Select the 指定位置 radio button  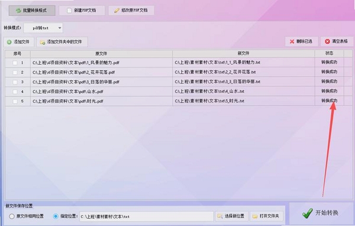tap(56, 217)
